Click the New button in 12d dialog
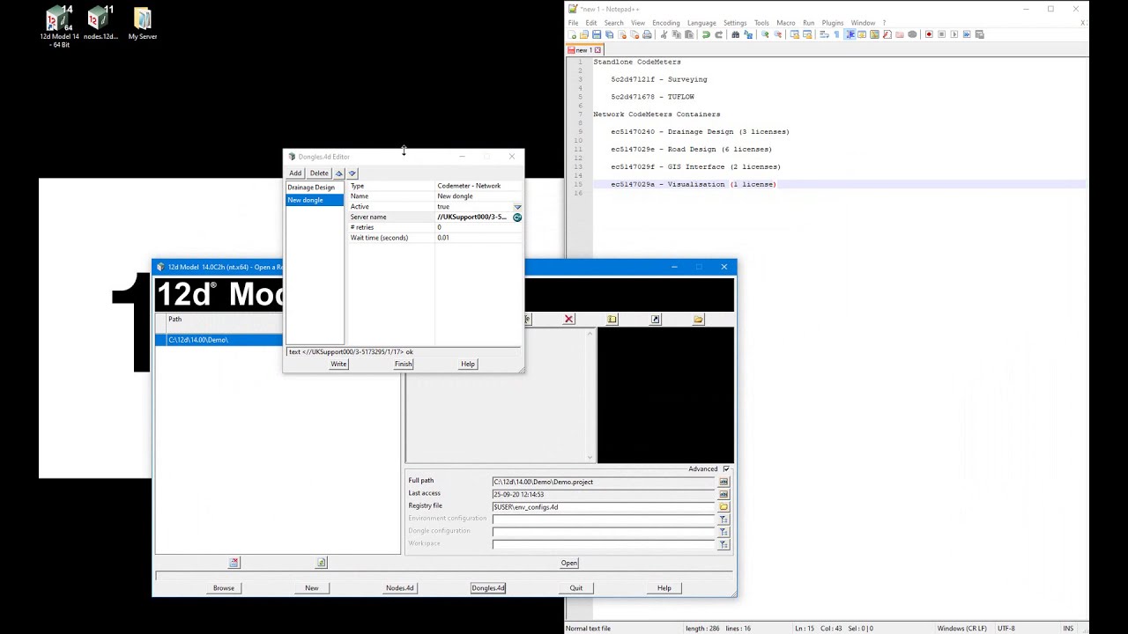The width and height of the screenshot is (1128, 634). click(312, 588)
